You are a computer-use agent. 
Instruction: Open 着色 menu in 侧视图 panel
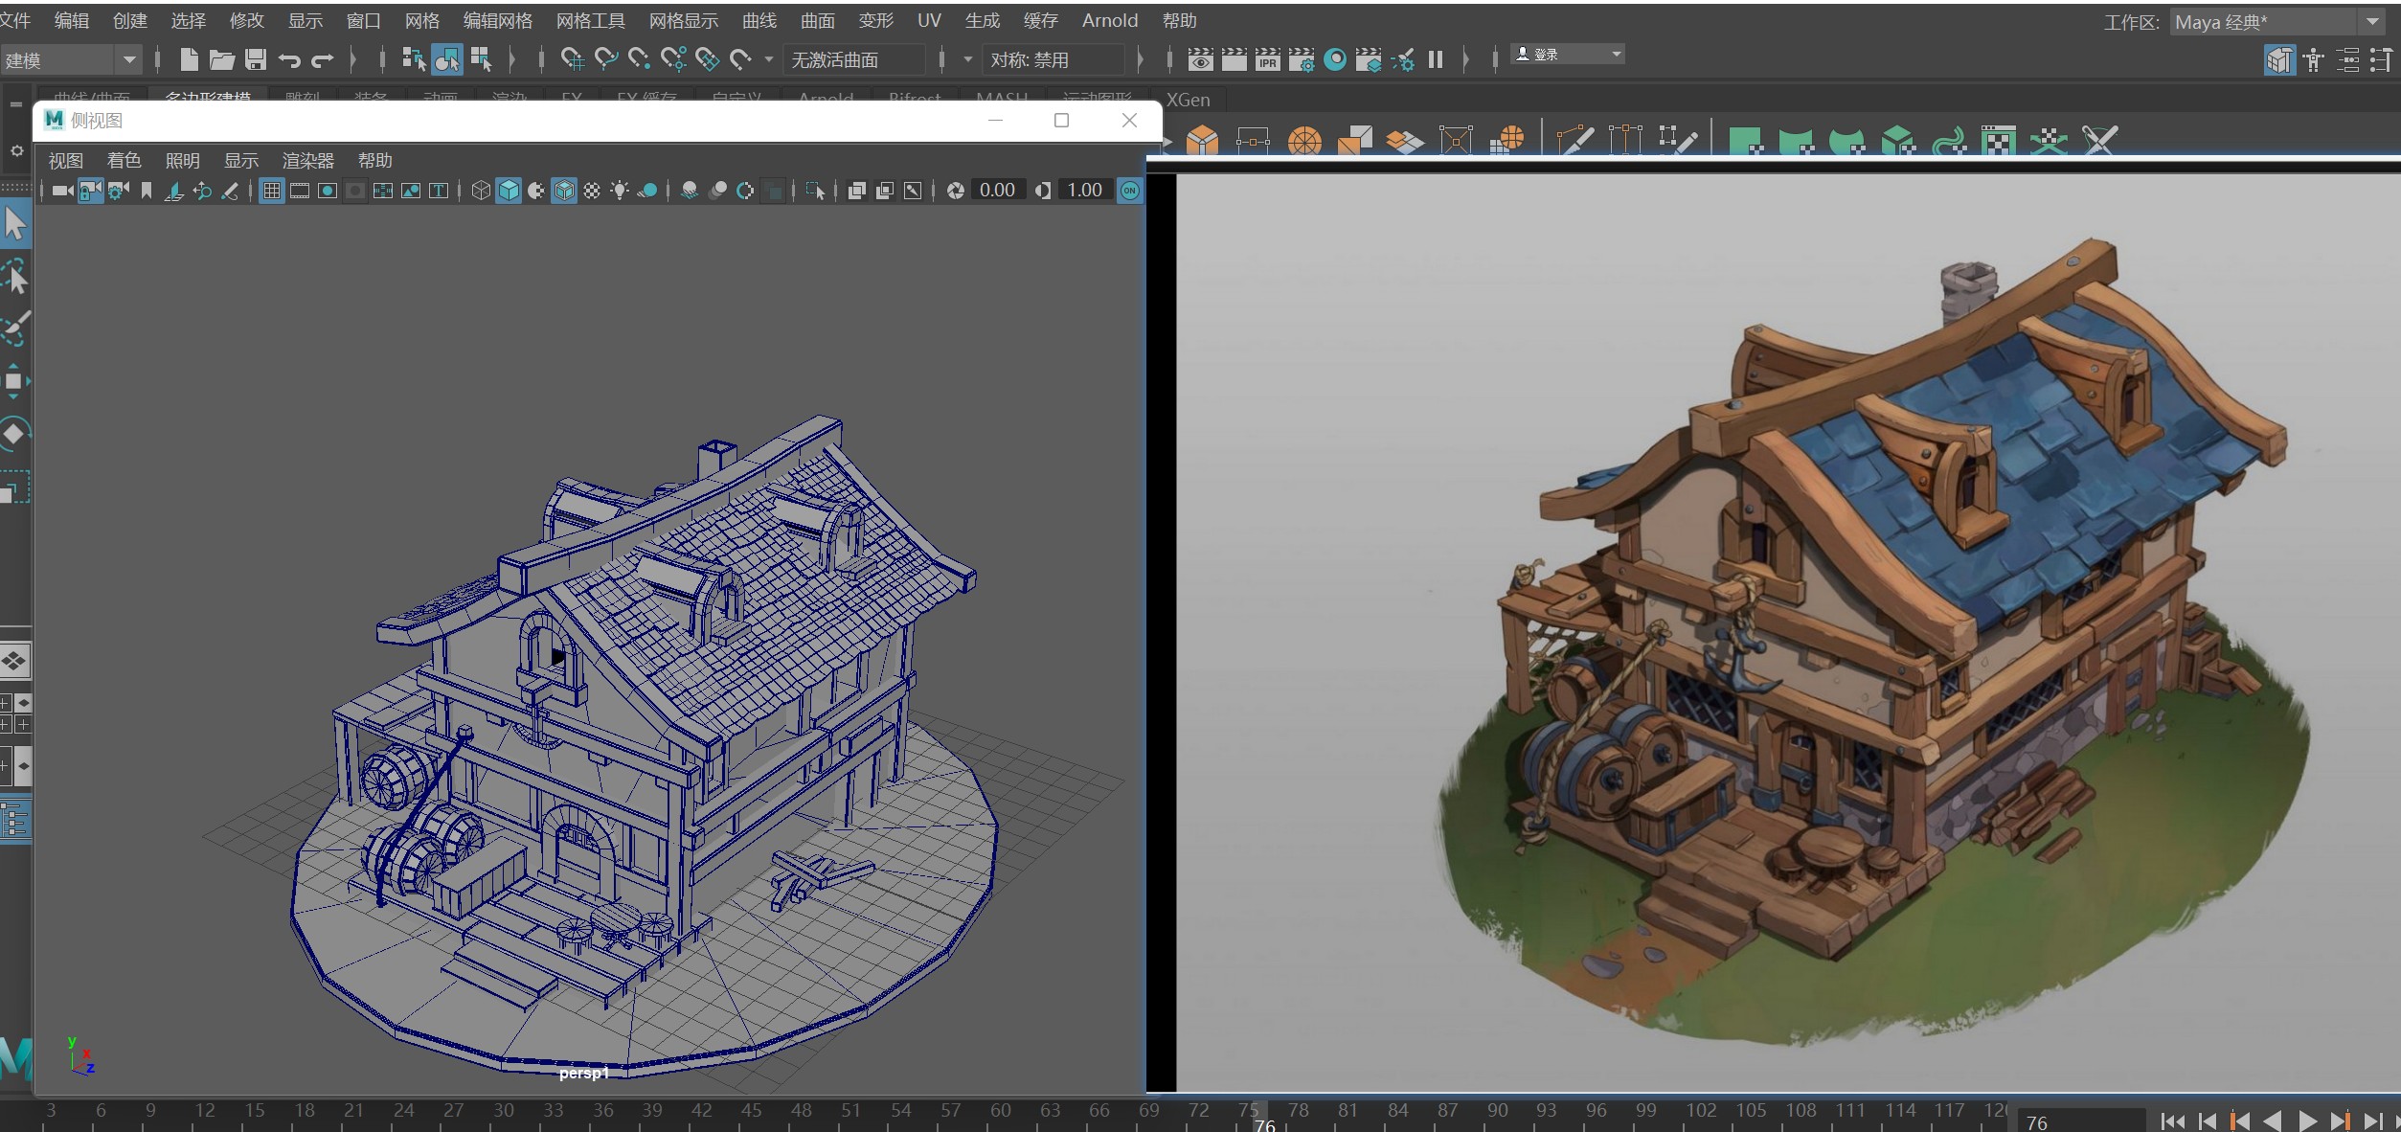tap(124, 161)
